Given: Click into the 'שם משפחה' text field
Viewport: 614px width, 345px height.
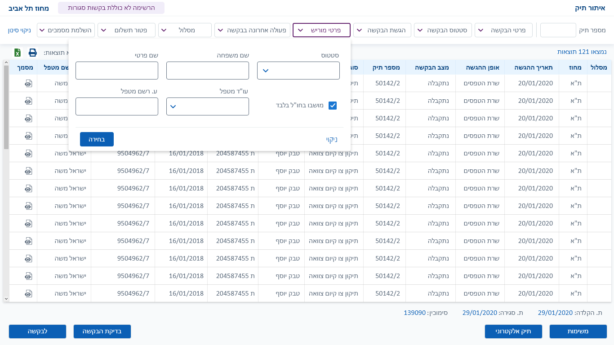Looking at the screenshot, I should coord(208,71).
